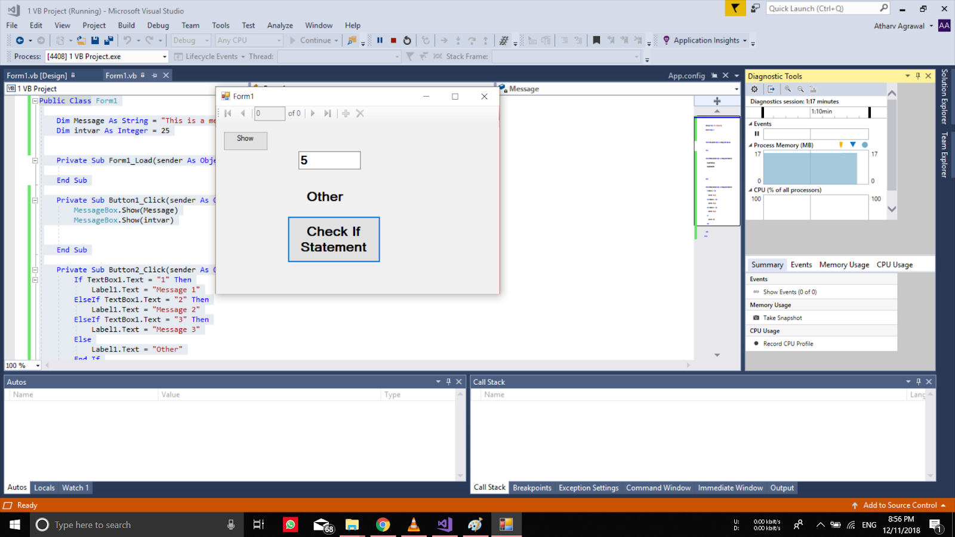Image resolution: width=955 pixels, height=537 pixels.
Task: Select the Application Insights lightbulb icon
Action: click(x=667, y=40)
